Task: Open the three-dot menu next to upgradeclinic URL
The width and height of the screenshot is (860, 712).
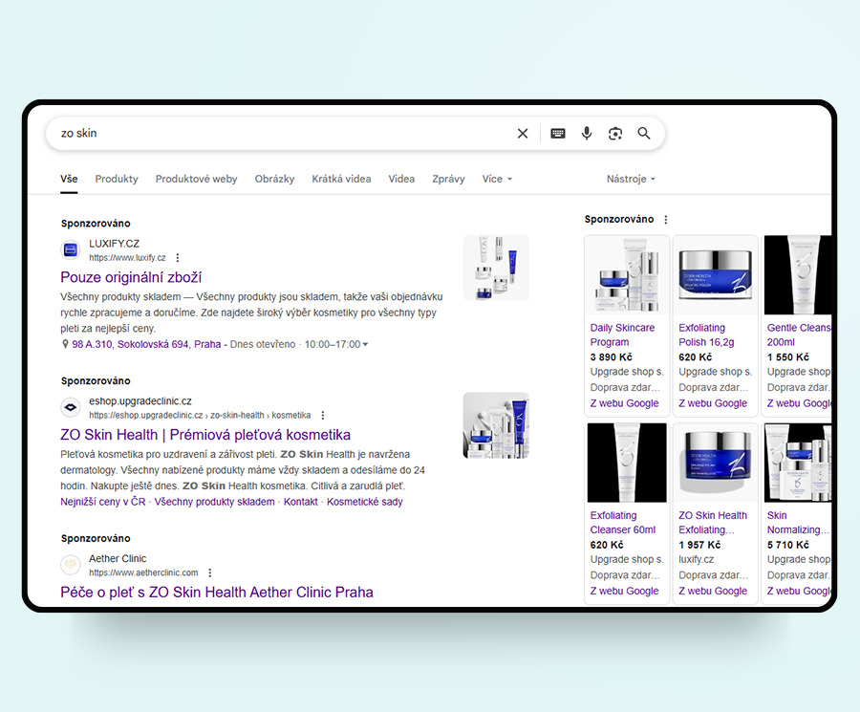Action: (x=323, y=415)
